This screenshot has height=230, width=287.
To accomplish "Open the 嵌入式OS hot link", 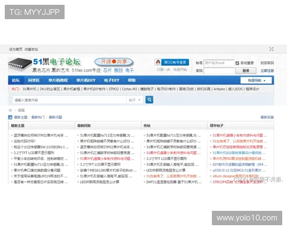I will [x=235, y=89].
